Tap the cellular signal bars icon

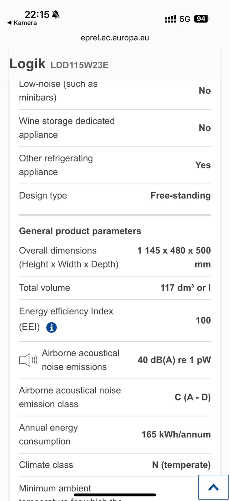pos(170,19)
